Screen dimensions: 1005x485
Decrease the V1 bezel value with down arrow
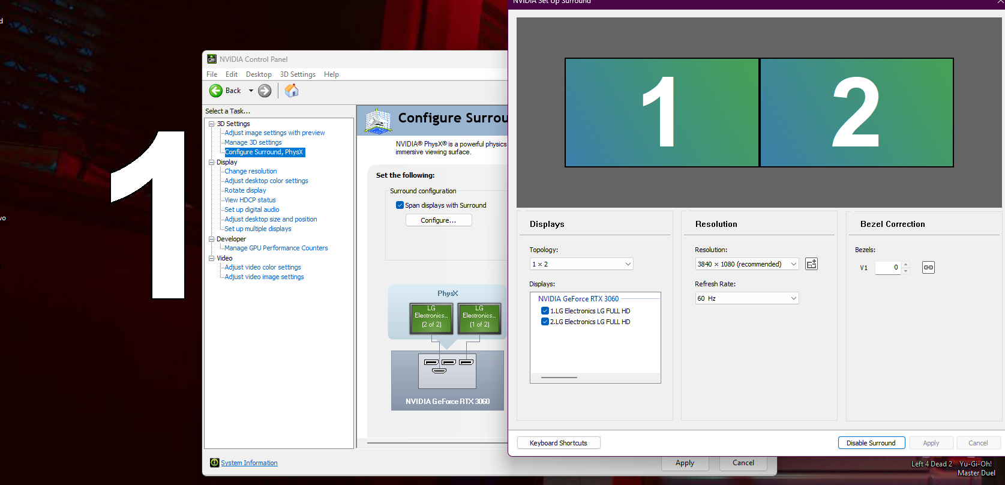[x=906, y=271]
